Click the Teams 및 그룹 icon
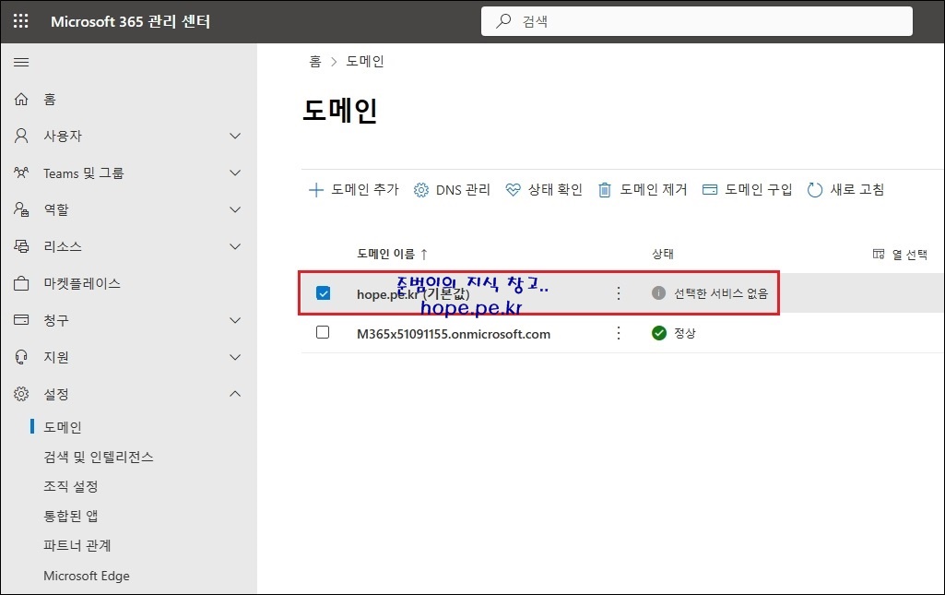This screenshot has height=595, width=945. click(21, 173)
